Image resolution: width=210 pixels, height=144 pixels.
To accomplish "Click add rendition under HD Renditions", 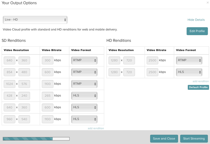I will 201,81.
